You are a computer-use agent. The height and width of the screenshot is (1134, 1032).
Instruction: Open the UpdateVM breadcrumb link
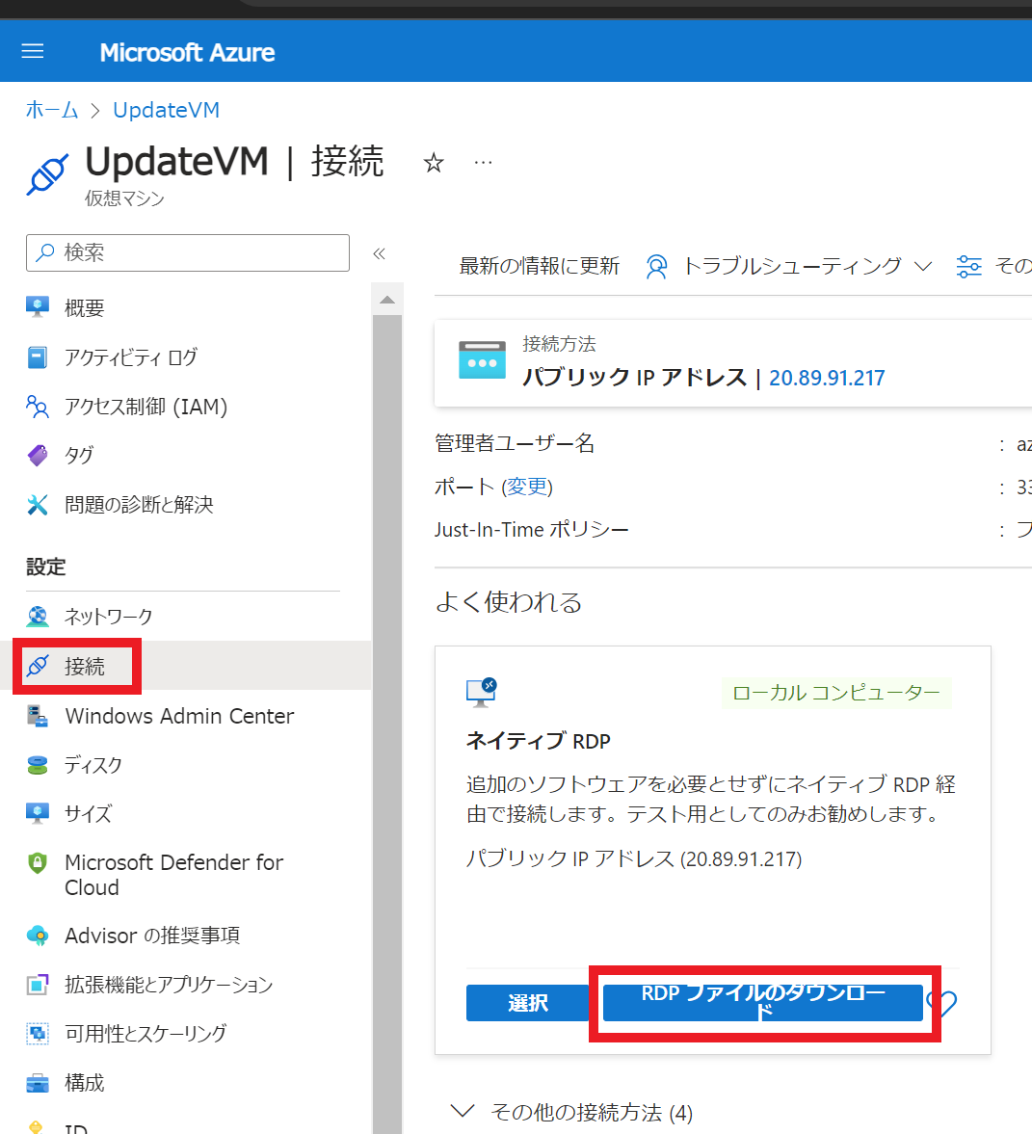click(166, 110)
